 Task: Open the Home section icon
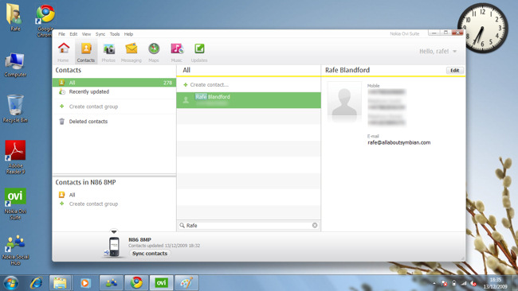(x=64, y=52)
